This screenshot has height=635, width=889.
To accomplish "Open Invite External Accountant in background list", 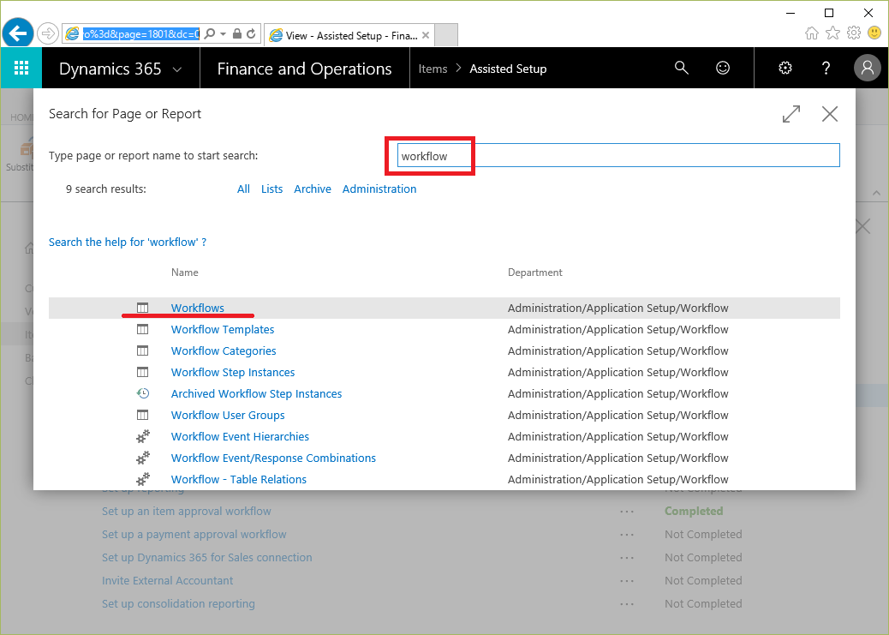I will (x=167, y=581).
